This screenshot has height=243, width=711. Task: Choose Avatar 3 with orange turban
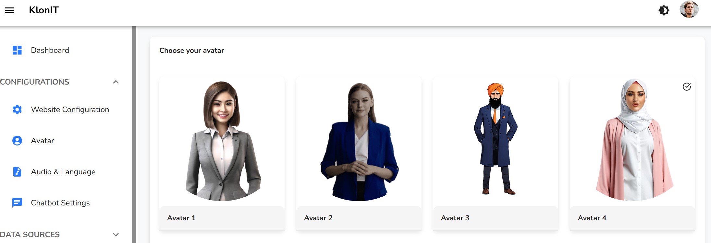(x=496, y=154)
